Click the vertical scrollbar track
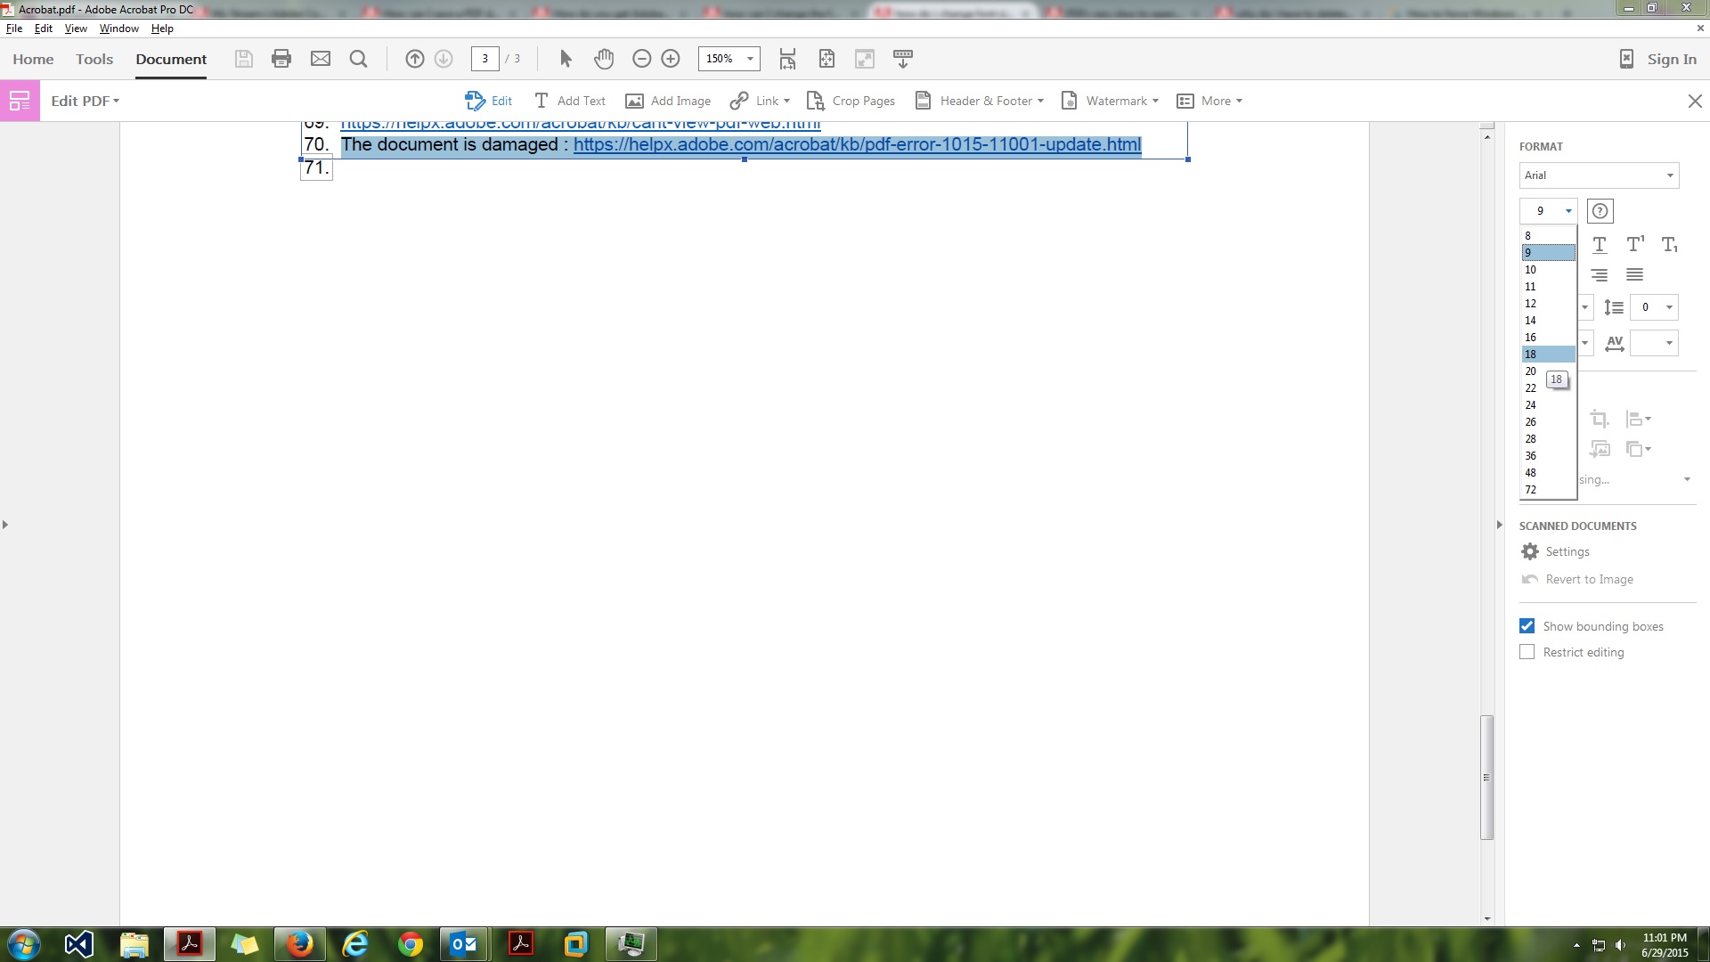Viewport: 1710px width, 962px height. pyautogui.click(x=1486, y=469)
